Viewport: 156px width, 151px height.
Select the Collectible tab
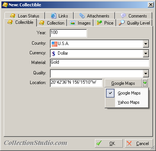tap(20, 22)
